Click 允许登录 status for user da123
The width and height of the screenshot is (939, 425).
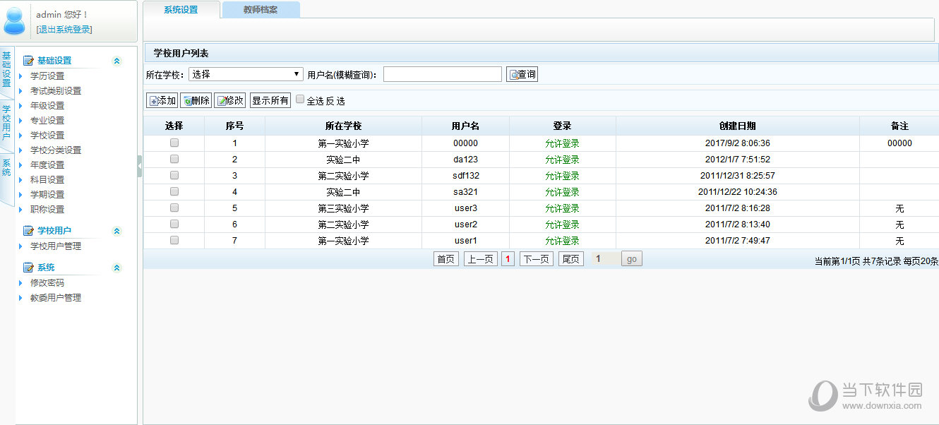point(562,160)
